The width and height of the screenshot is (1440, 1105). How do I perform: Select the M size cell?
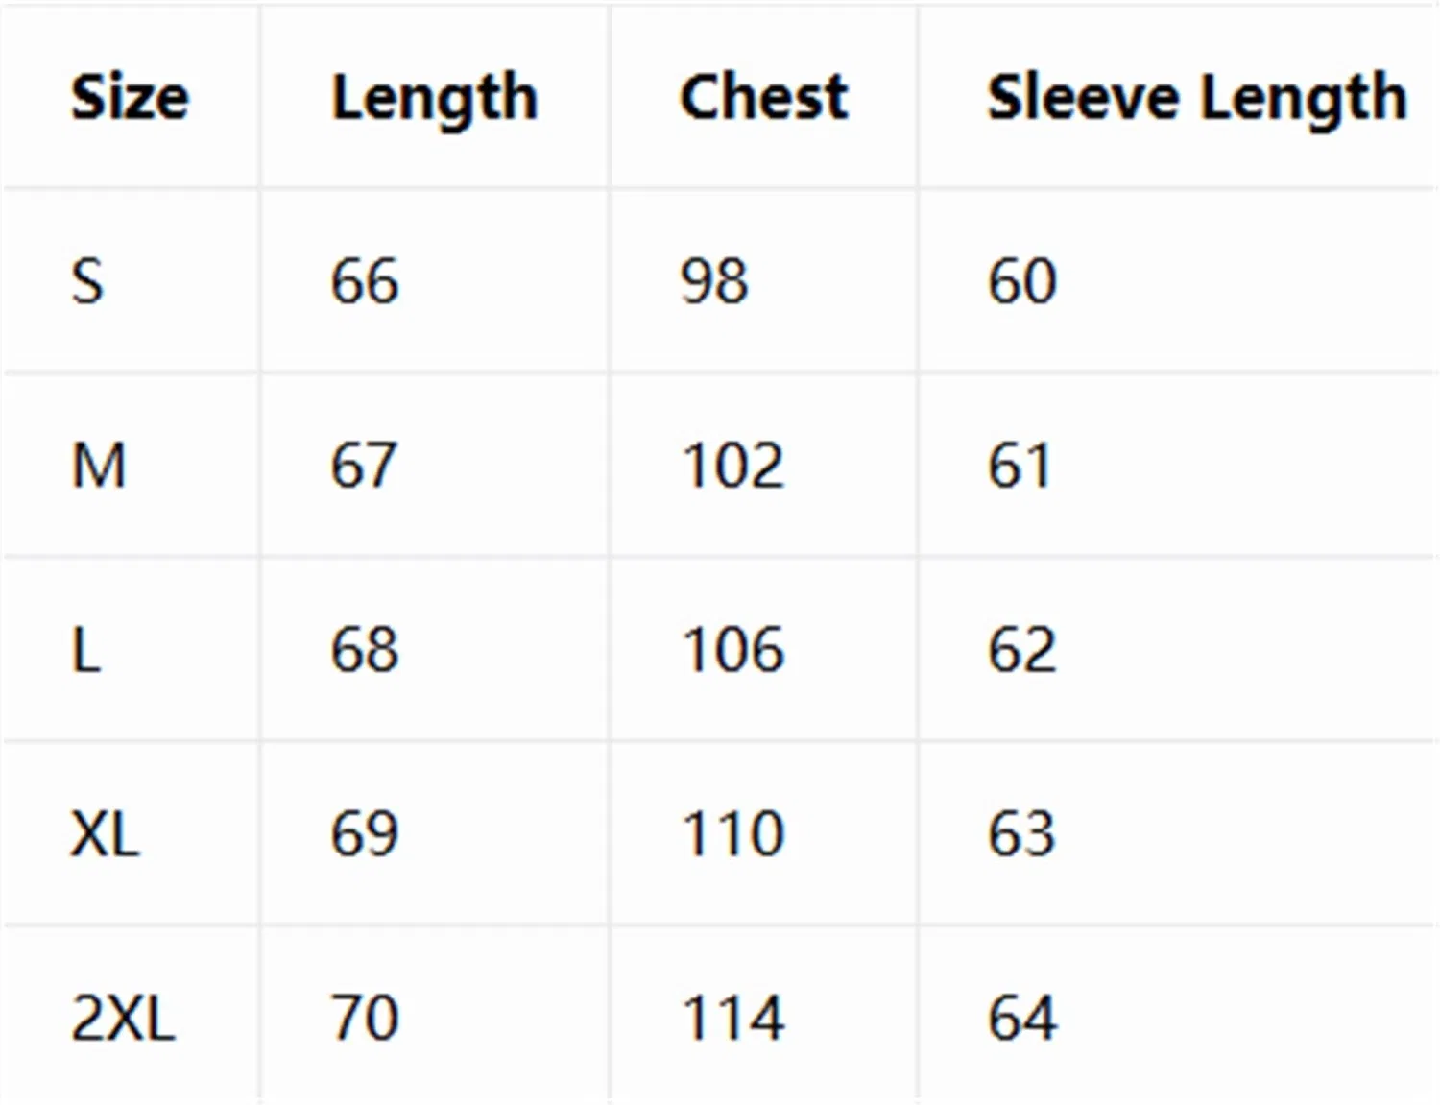pos(99,466)
